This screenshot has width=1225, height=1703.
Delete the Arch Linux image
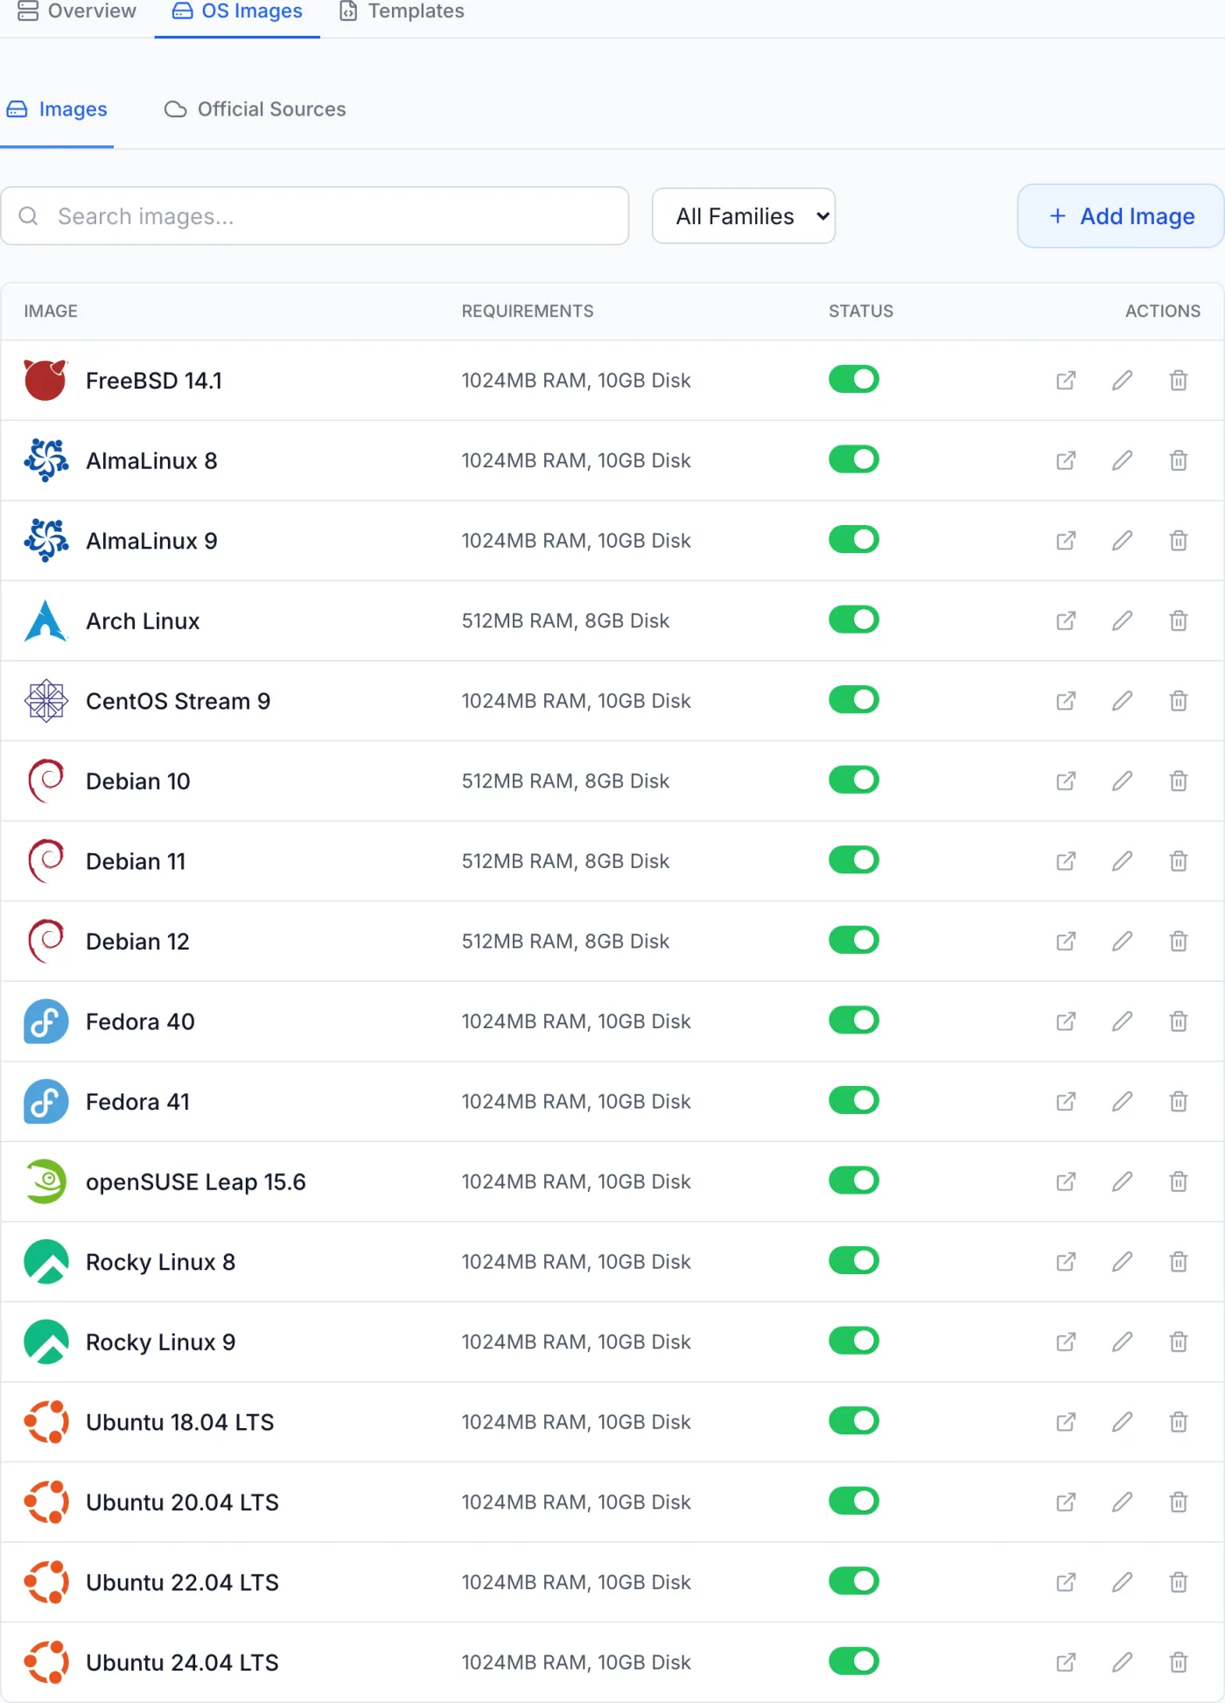(1179, 620)
